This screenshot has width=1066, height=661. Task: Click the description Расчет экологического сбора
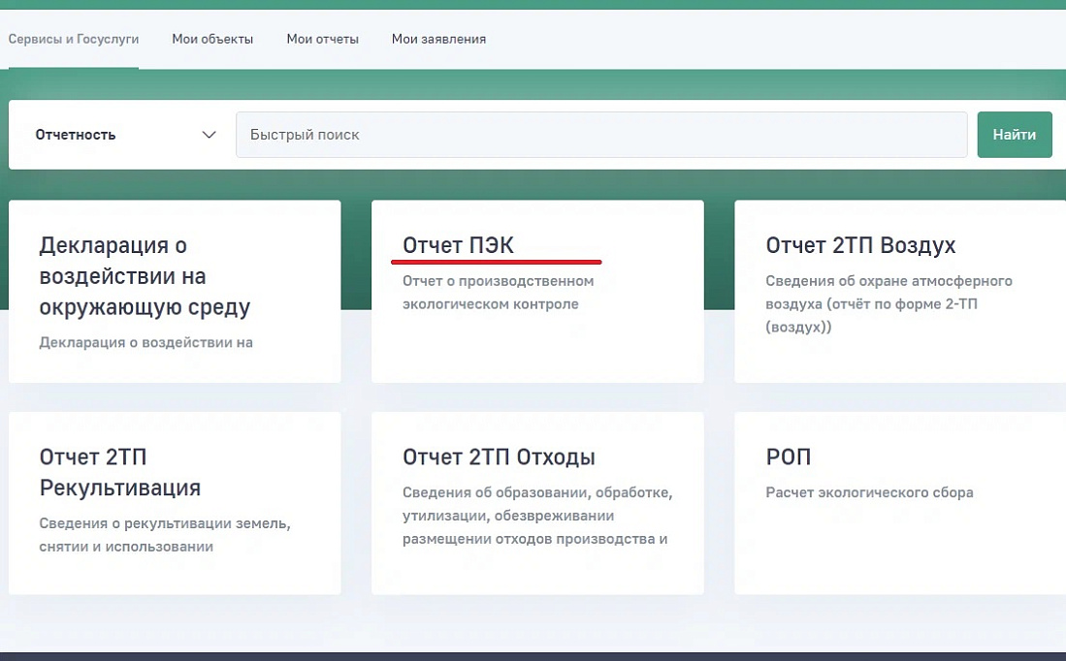(x=869, y=492)
